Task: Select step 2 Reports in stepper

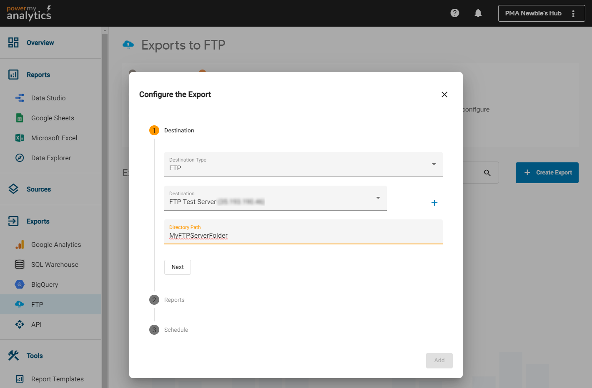Action: [x=174, y=300]
